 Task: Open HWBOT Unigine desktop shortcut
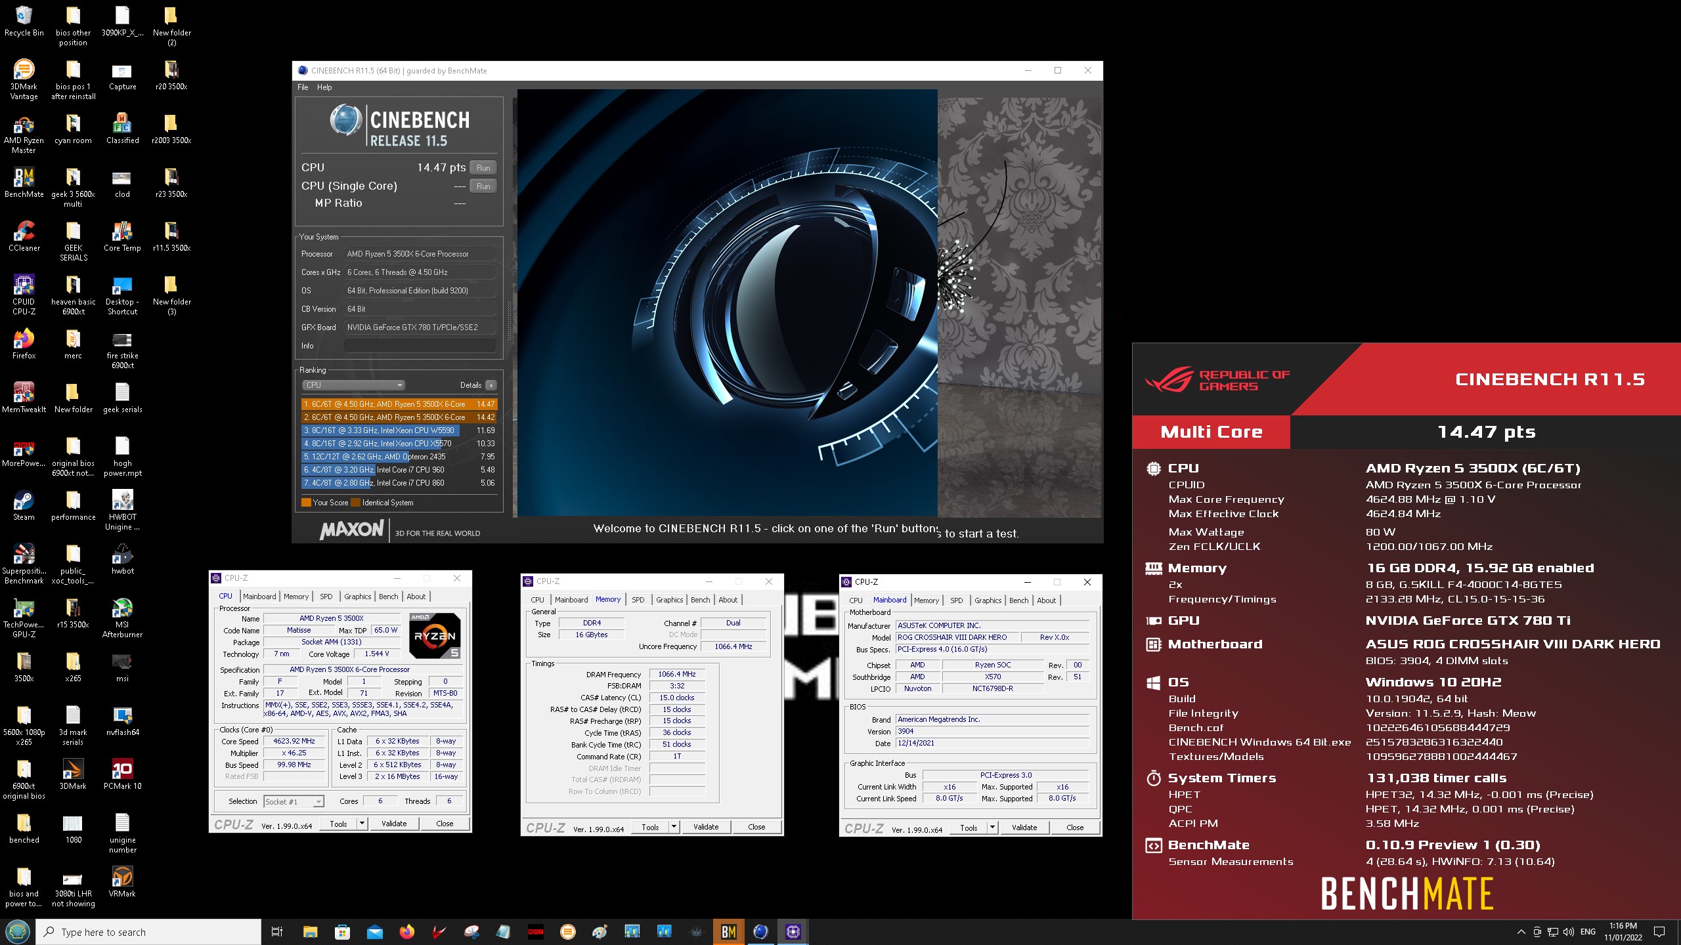click(122, 511)
